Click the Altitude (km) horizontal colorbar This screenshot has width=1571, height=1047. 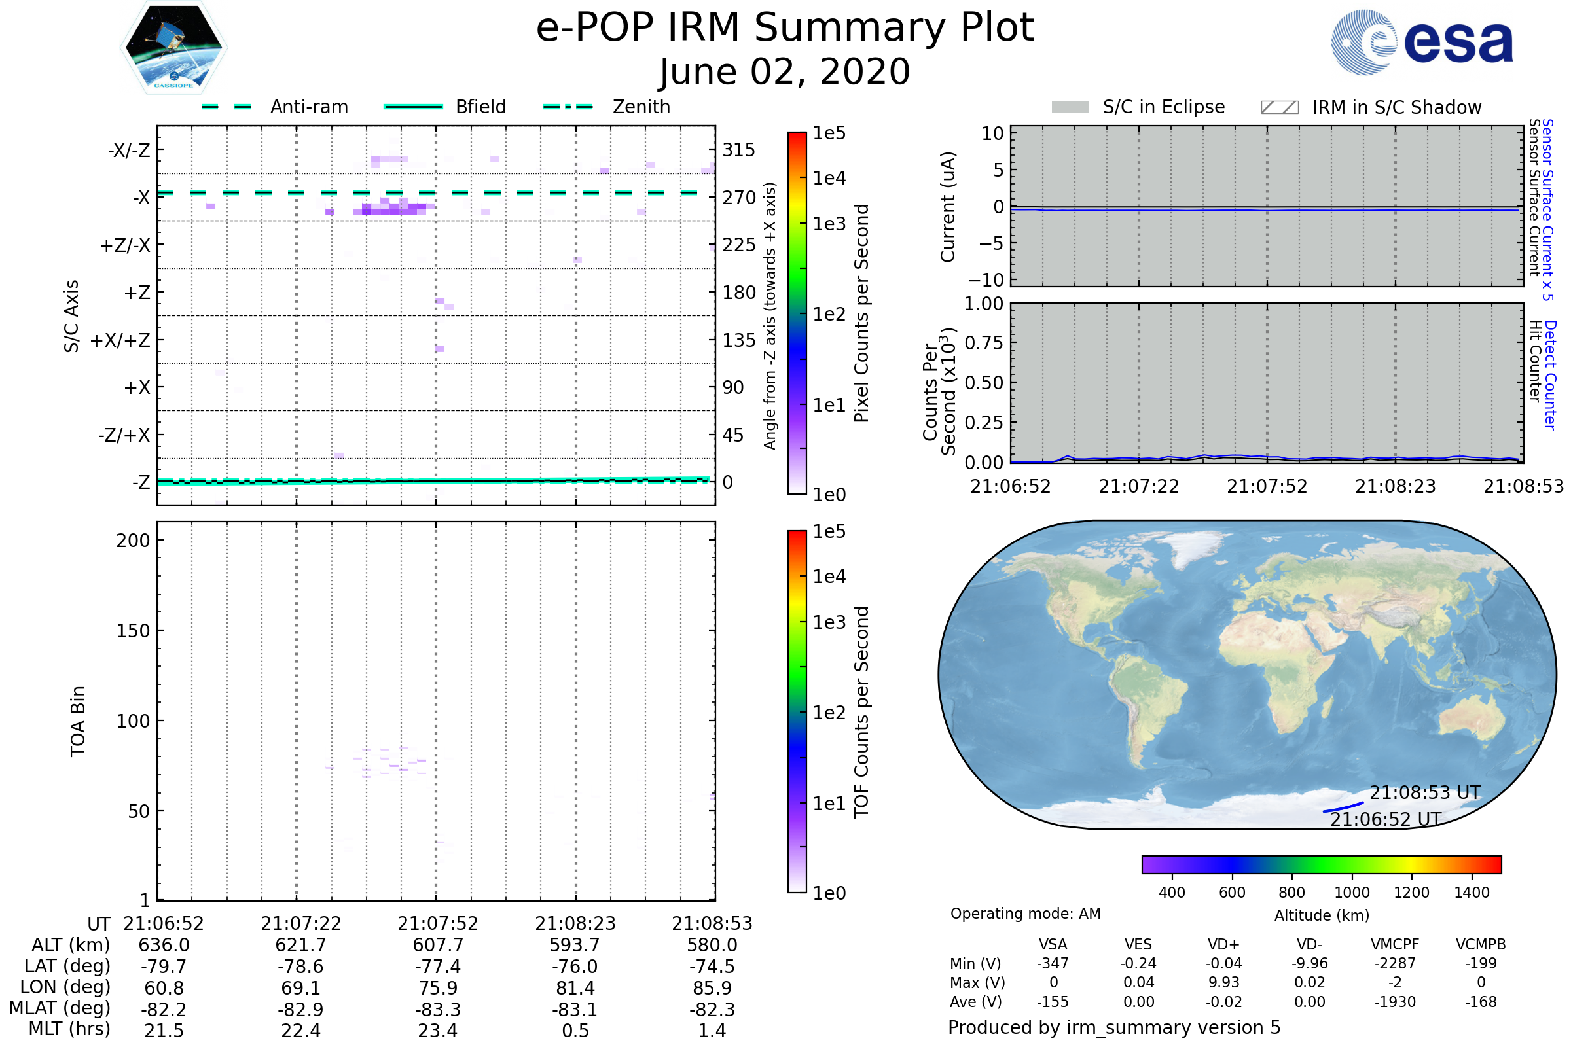click(x=1321, y=864)
